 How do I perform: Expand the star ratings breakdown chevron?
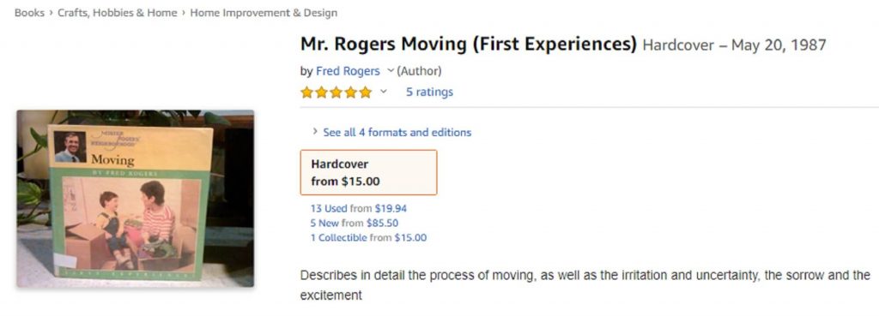click(x=384, y=91)
